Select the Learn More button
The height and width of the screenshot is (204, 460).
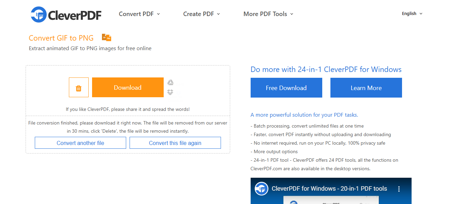366,88
